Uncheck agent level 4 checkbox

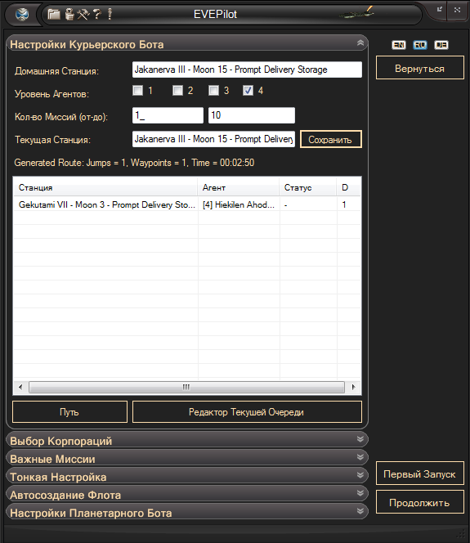coord(248,91)
